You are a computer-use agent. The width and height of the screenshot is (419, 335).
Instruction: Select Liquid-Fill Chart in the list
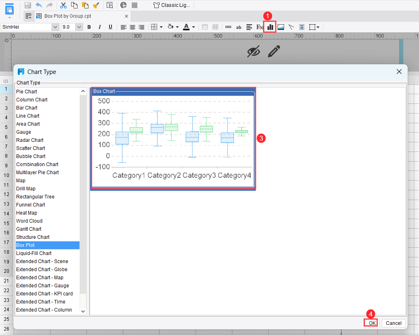click(48, 253)
